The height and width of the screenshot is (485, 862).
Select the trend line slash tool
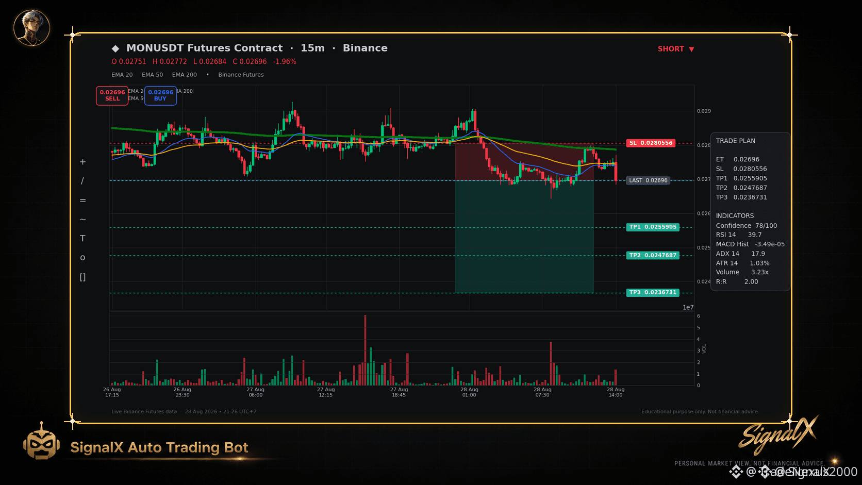coord(82,181)
